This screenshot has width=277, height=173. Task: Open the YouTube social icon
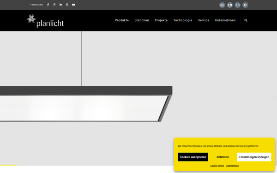coord(73,5)
